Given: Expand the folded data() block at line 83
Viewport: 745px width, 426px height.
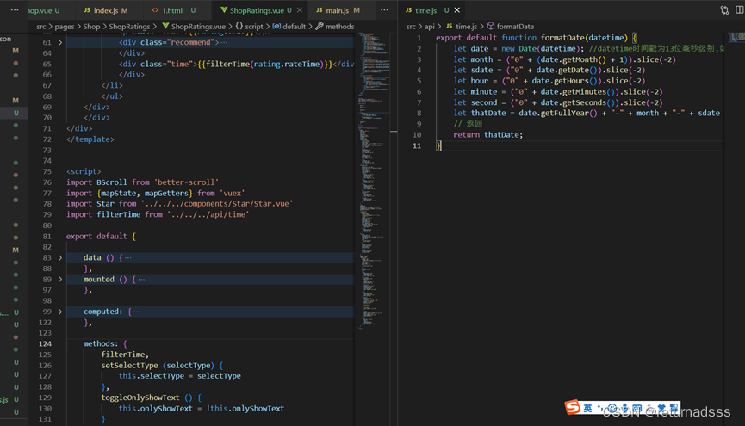Looking at the screenshot, I should [x=60, y=257].
